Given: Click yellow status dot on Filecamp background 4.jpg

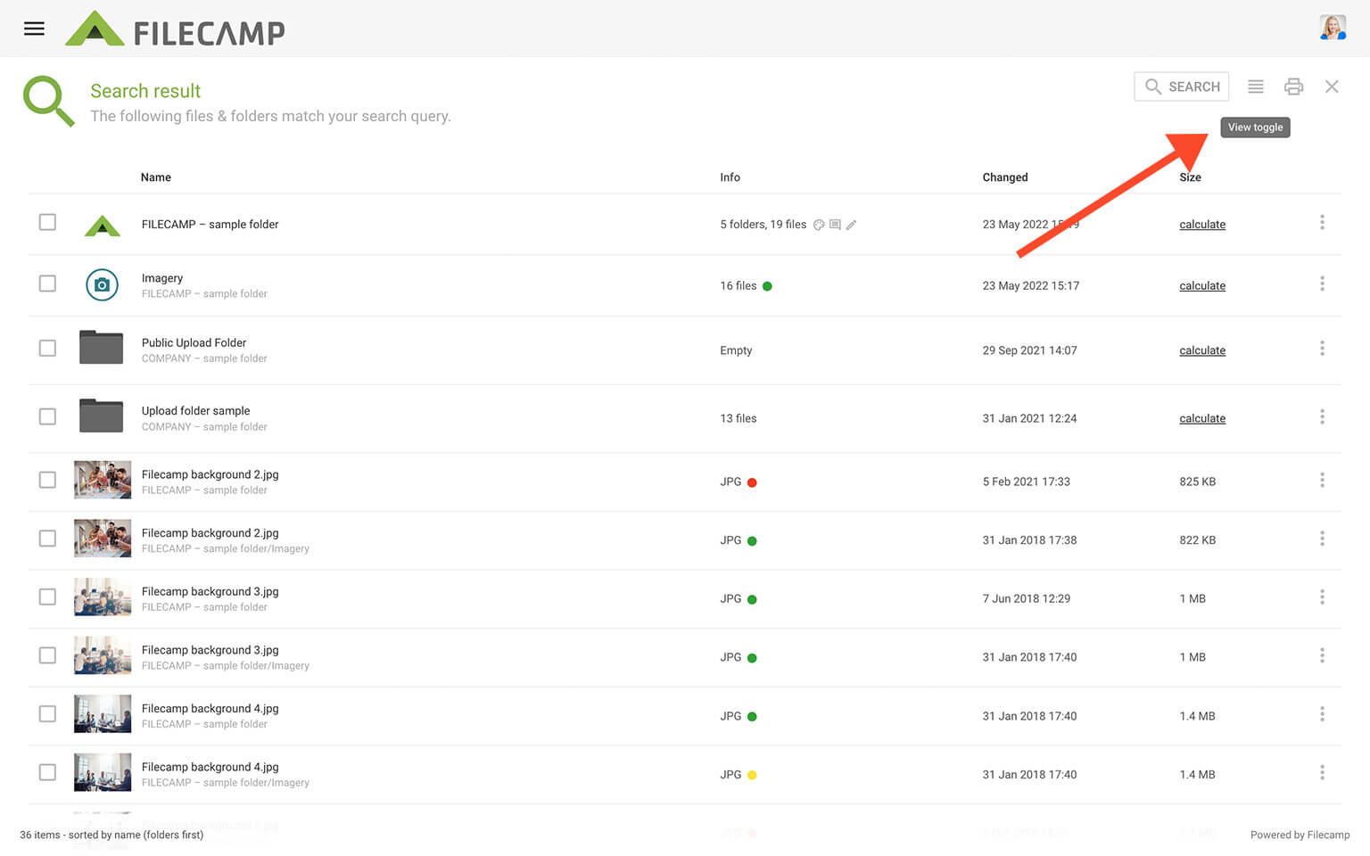Looking at the screenshot, I should tap(752, 775).
